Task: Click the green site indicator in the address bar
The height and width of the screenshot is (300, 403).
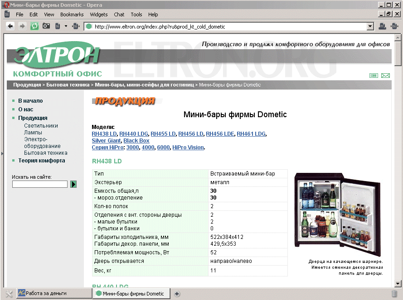Action: click(x=89, y=26)
